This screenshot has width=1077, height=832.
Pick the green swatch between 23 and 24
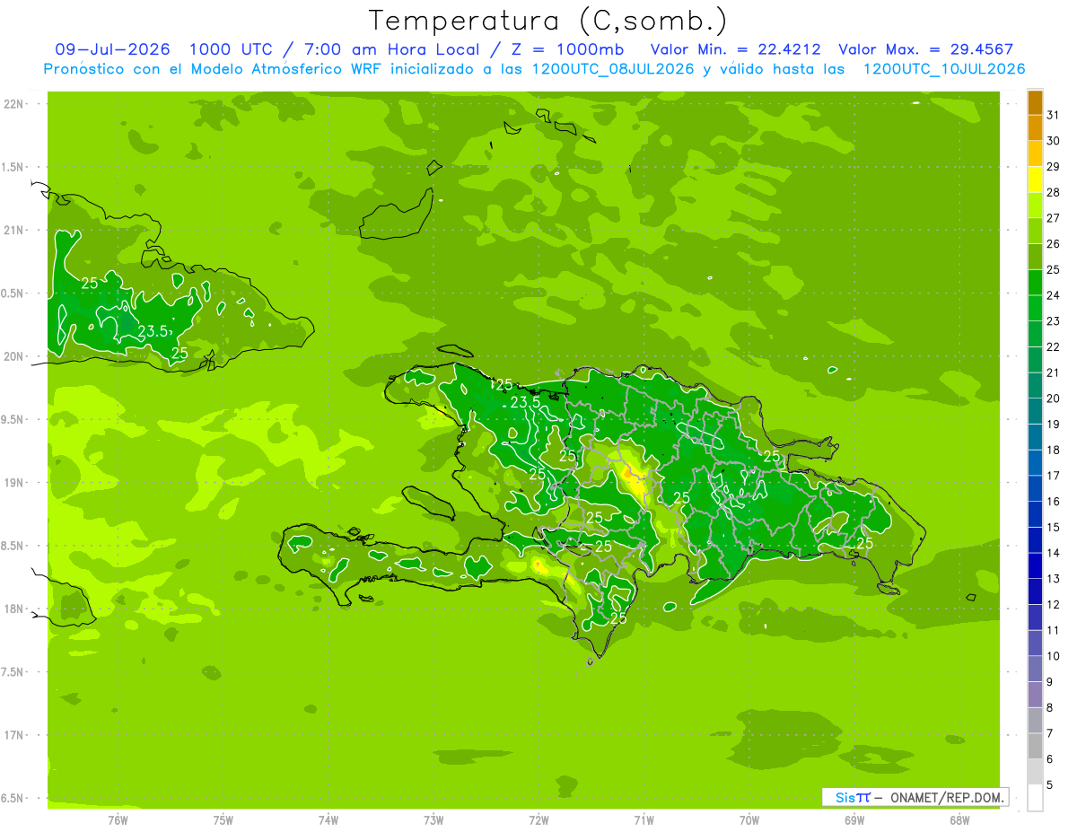1035,308
